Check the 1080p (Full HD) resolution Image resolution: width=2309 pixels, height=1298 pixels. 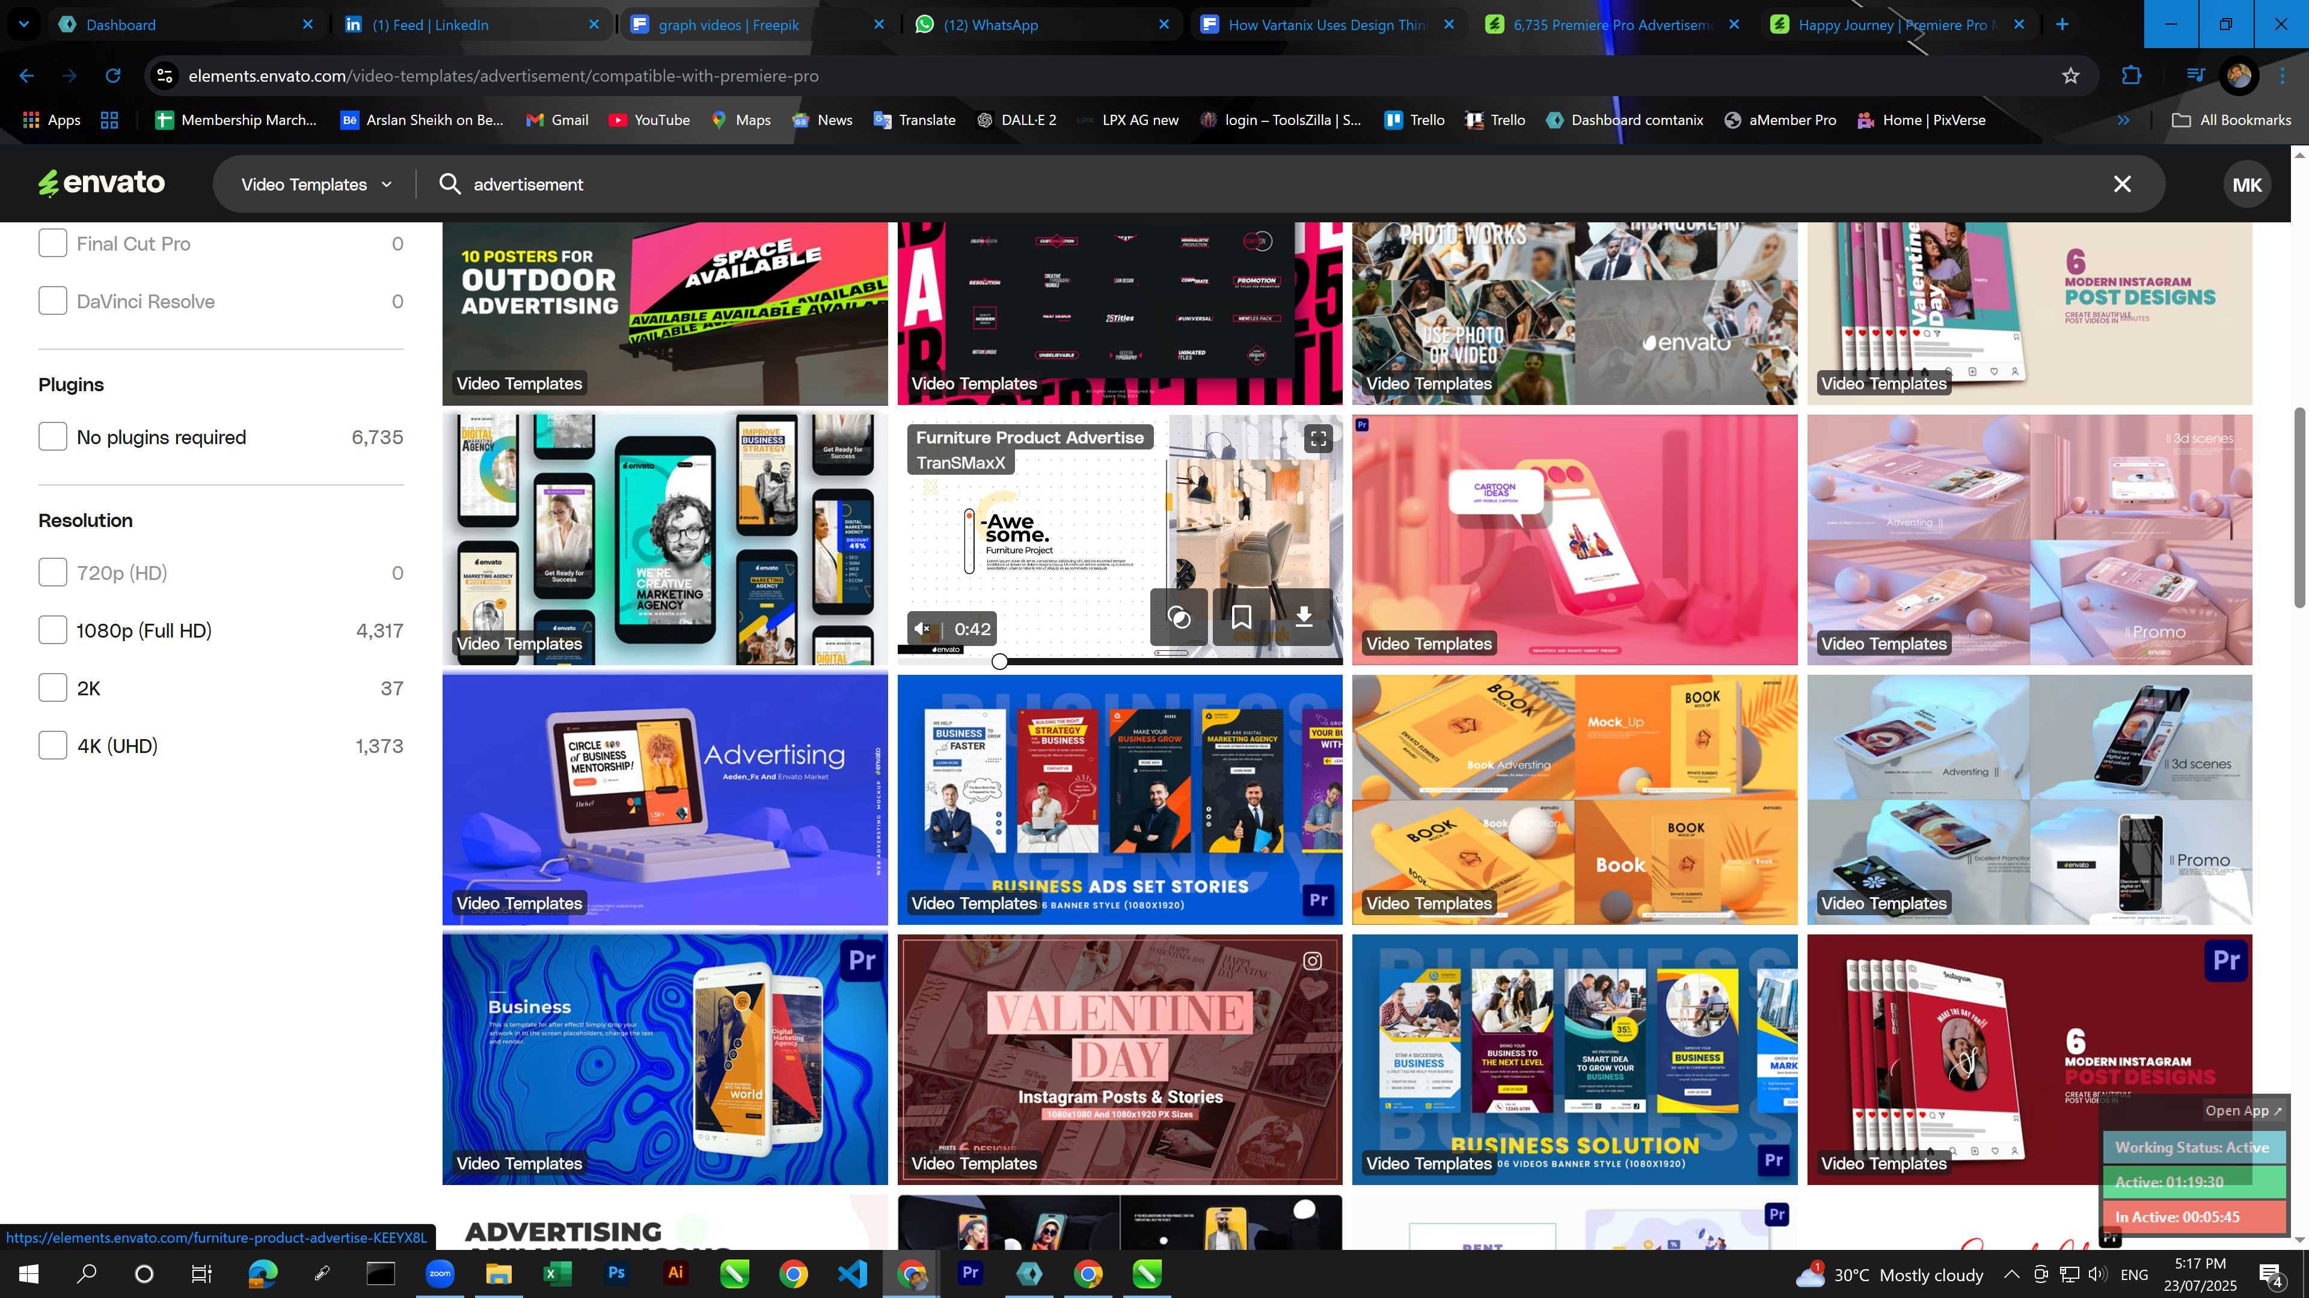click(53, 630)
